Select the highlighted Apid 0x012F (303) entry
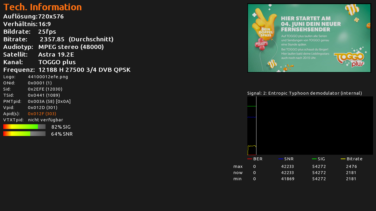 [42, 114]
